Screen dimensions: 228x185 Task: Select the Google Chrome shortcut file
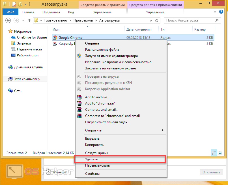(70, 38)
